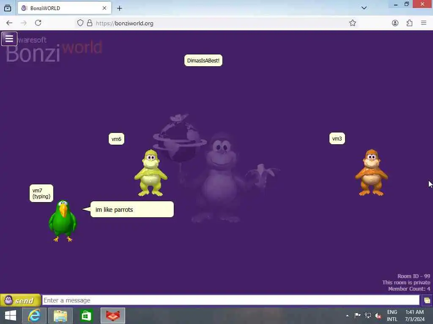Open the Firefox View icon
This screenshot has width=433, height=324.
[8, 8]
